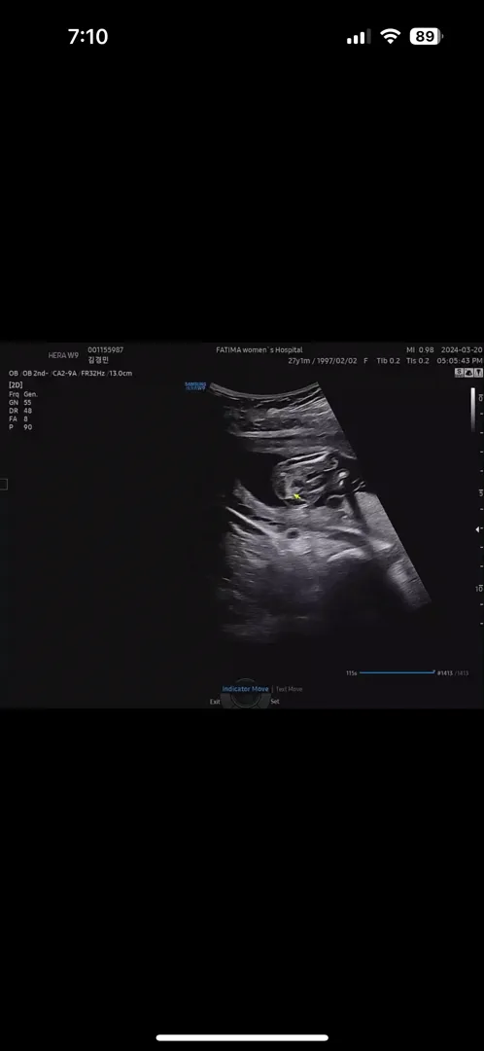The image size is (484, 1051).
Task: Click the CA2-9A probe label
Action: pos(65,374)
